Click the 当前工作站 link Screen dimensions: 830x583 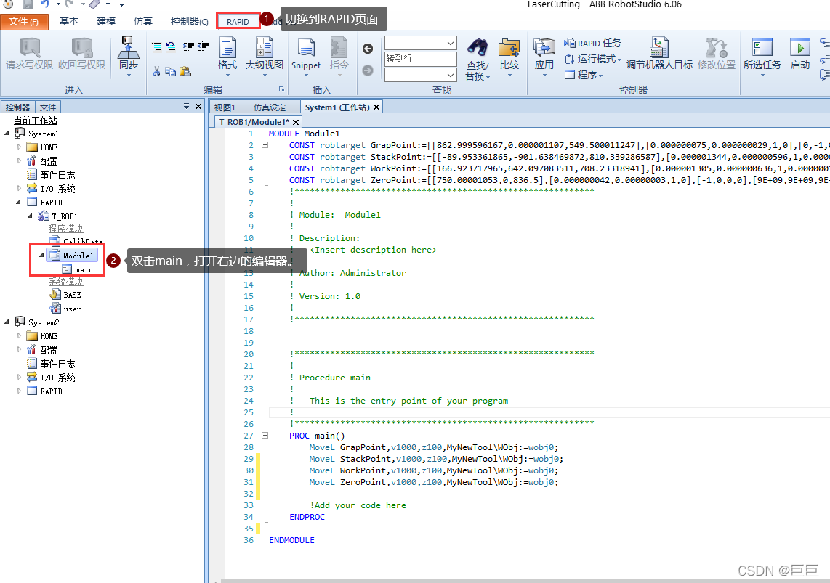[36, 121]
